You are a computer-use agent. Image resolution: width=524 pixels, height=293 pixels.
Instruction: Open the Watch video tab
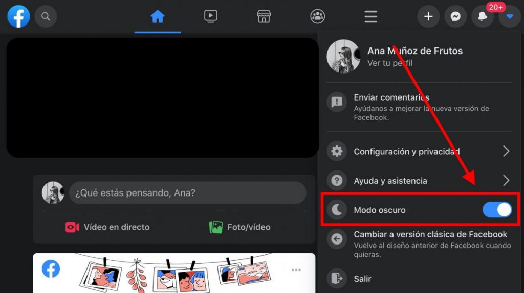click(x=210, y=17)
